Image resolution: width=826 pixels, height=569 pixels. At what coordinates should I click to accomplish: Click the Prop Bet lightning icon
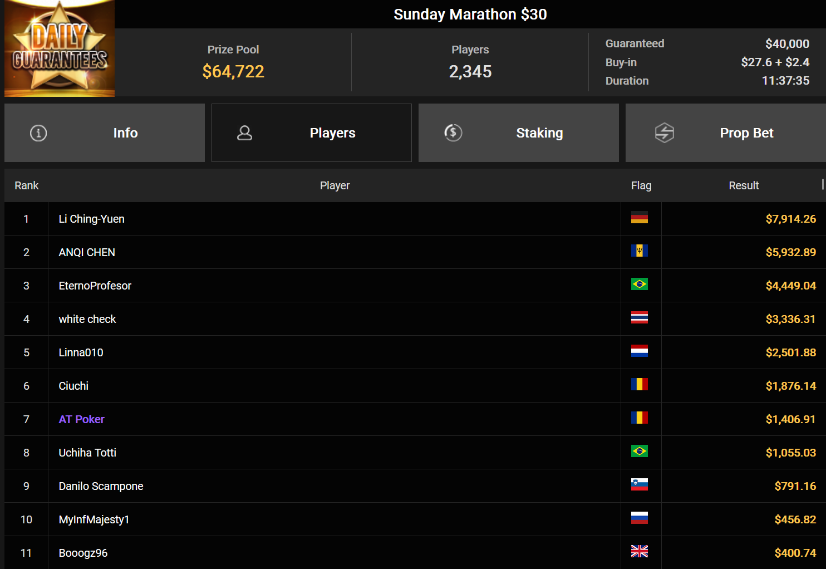(665, 133)
